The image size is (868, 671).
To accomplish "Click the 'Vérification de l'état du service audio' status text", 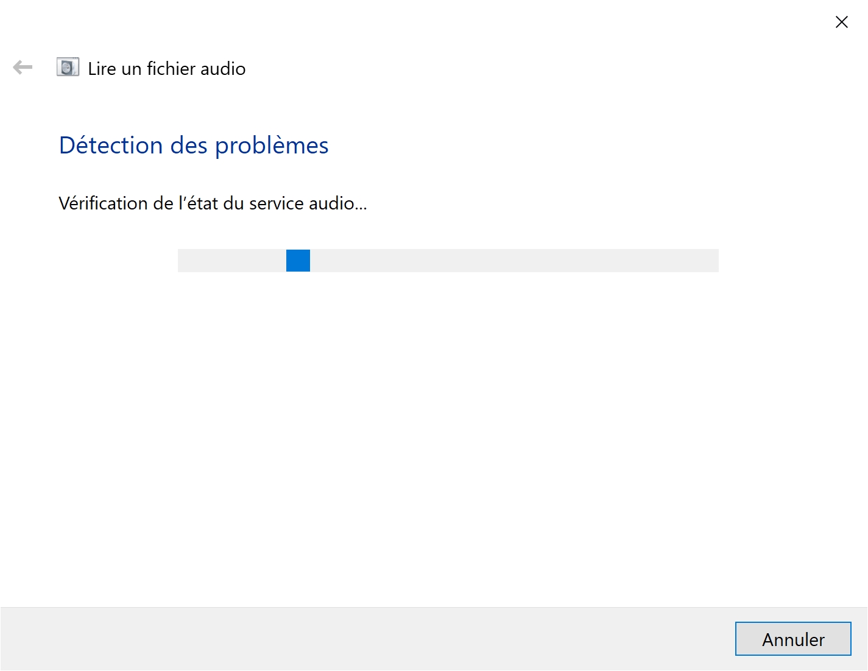I will click(x=213, y=203).
